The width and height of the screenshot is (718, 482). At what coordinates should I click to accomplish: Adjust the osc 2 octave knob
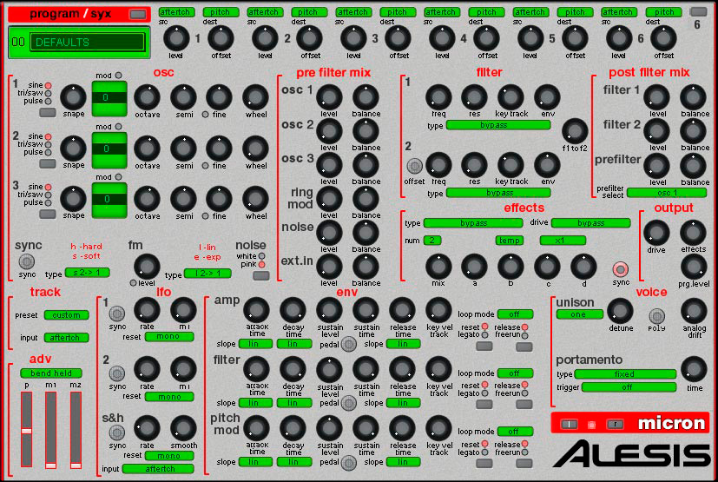(147, 149)
